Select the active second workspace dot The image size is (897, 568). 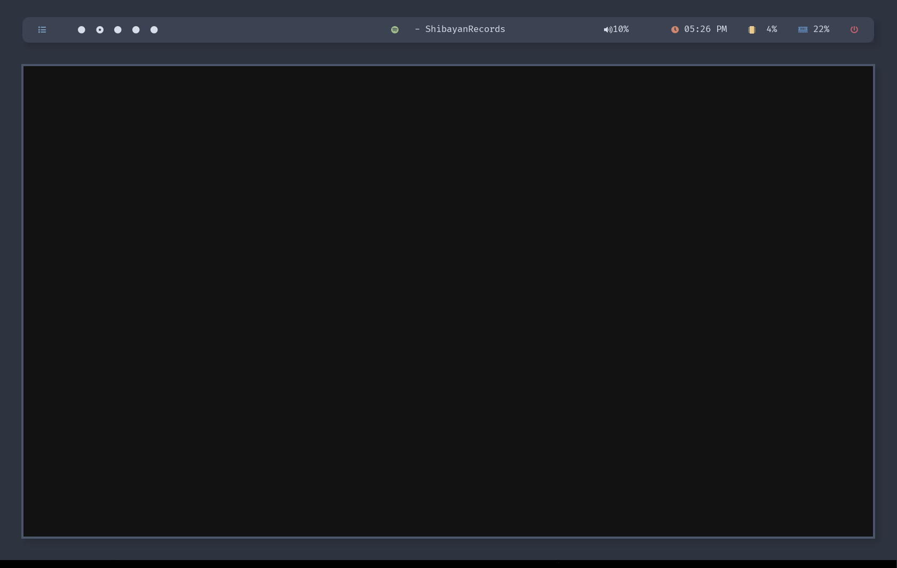point(100,30)
